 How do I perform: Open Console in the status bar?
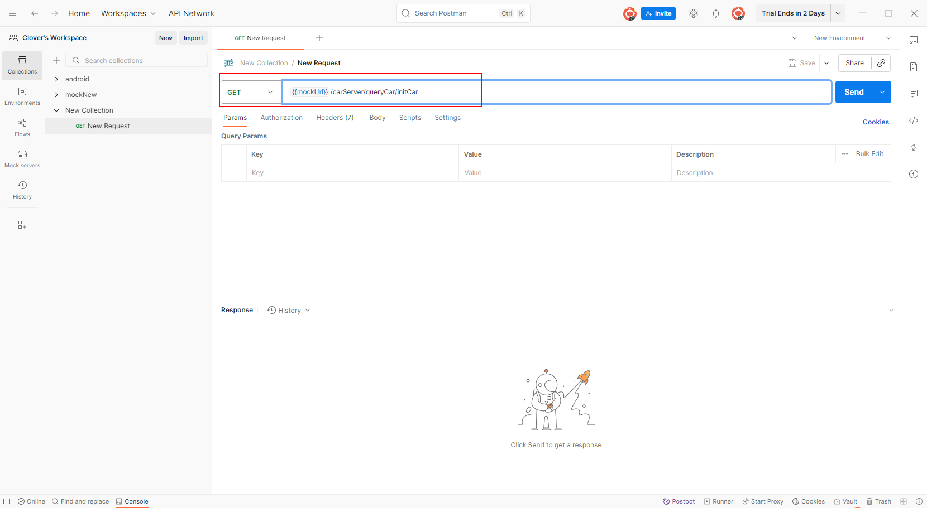click(132, 501)
